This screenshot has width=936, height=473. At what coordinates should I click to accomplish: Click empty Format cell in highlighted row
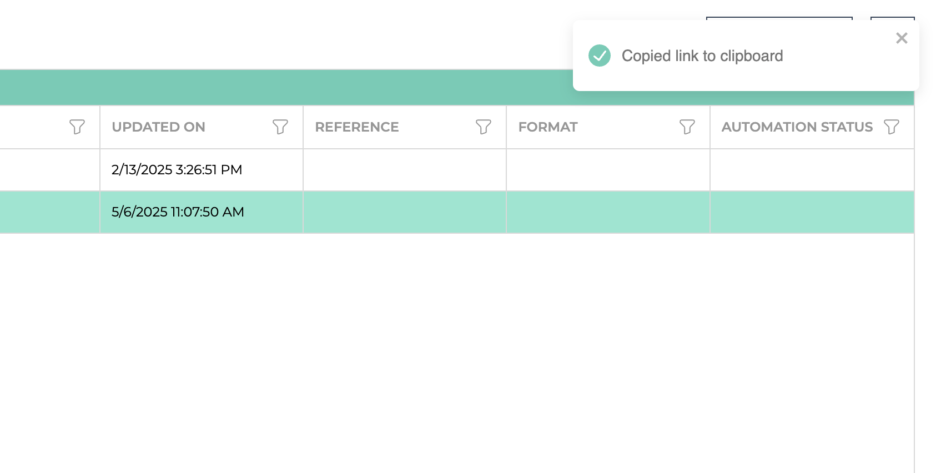[608, 212]
